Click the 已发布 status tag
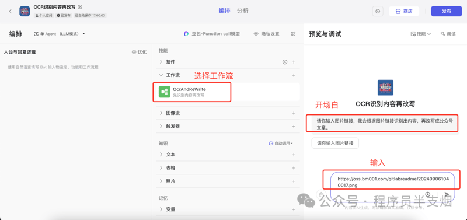Image resolution: width=467 pixels, height=220 pixels. pos(64,16)
